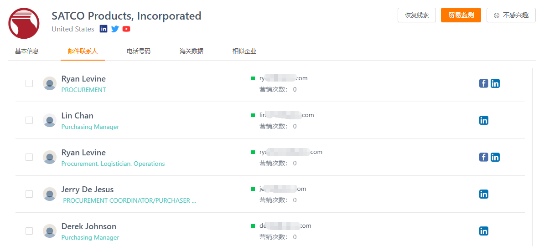539x246 pixels.
Task: Open Derek Johnson's LinkedIn icon
Action: 484,231
